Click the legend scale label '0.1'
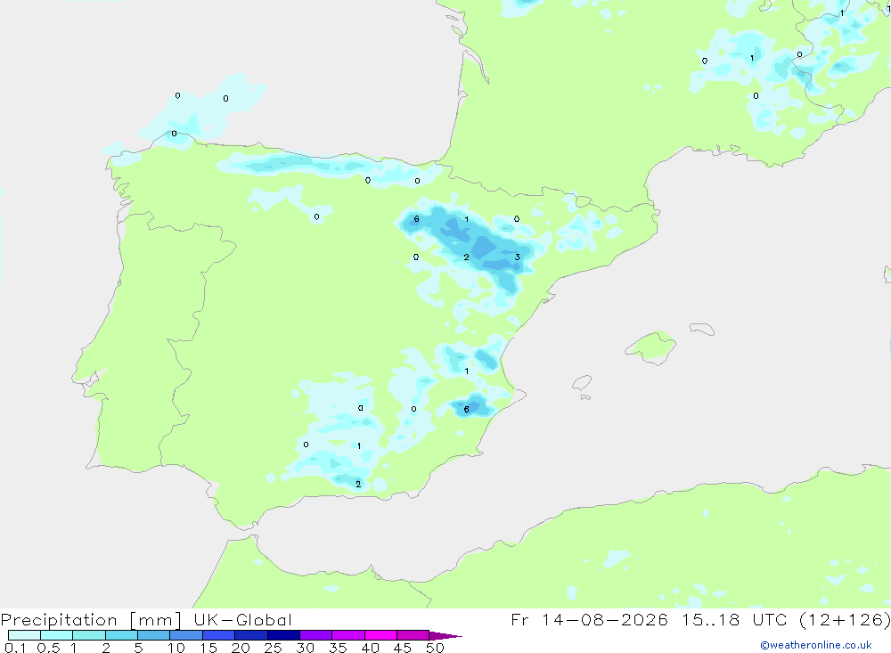This screenshot has width=891, height=653. coord(15,648)
